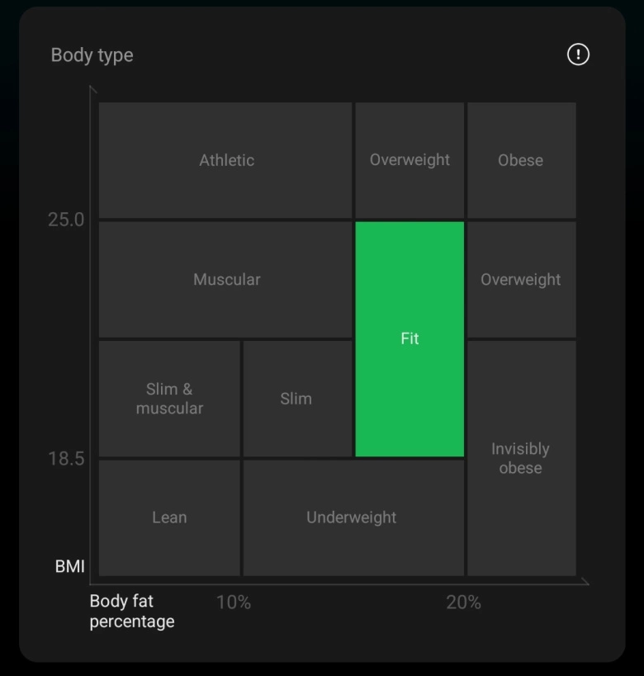Tap the chart's vertical axis line
The height and width of the screenshot is (676, 644).
coord(91,330)
